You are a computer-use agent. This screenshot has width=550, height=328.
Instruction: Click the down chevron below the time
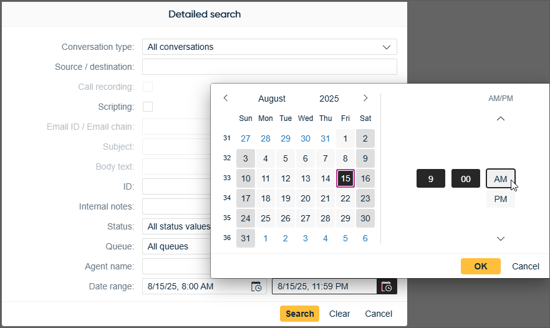[x=500, y=238]
